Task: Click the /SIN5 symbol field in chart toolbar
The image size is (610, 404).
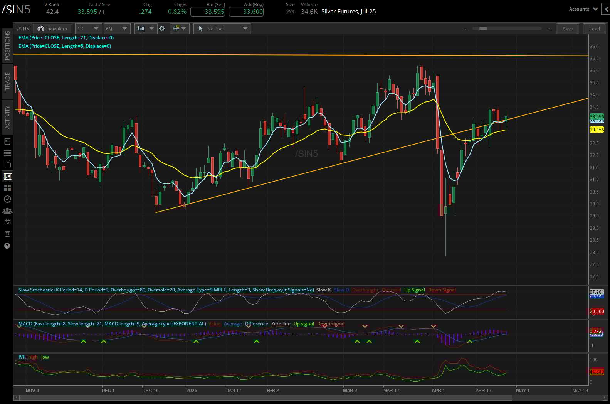Action: [x=23, y=29]
